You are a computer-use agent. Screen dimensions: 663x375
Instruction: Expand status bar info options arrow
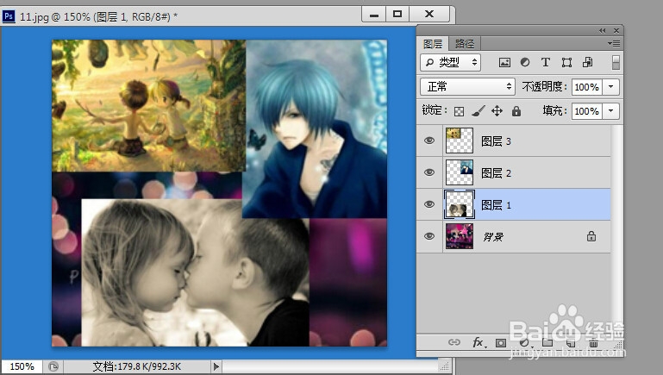(x=216, y=366)
